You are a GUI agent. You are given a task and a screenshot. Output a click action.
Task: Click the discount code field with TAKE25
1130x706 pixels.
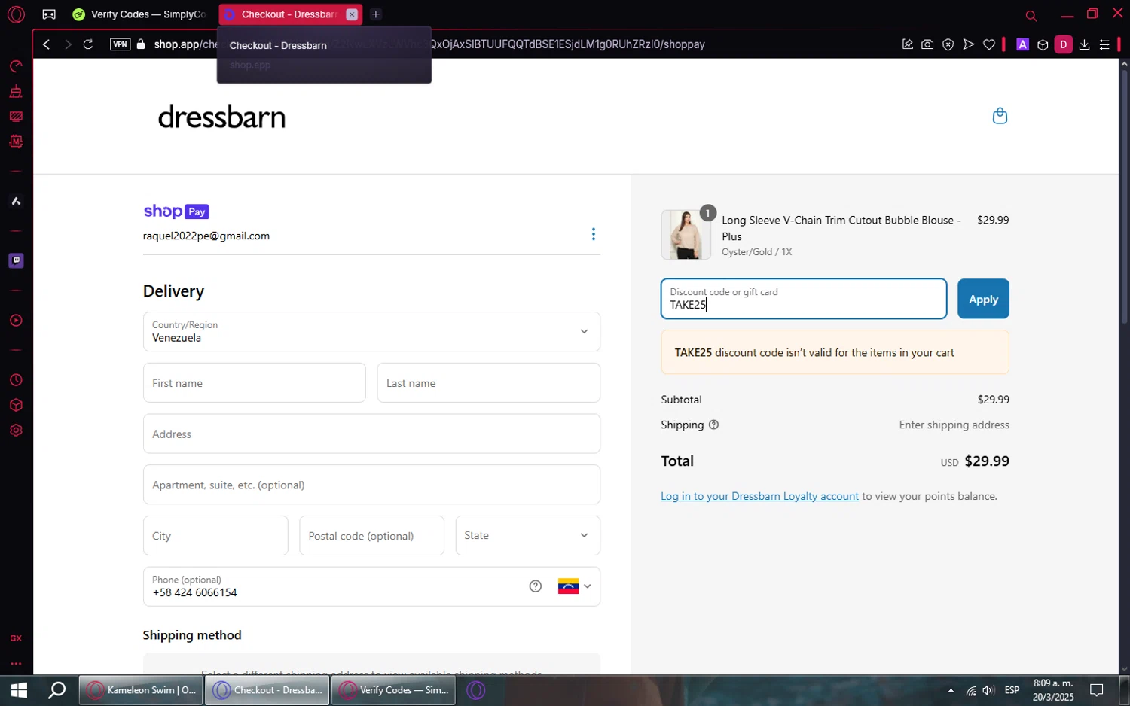point(804,299)
